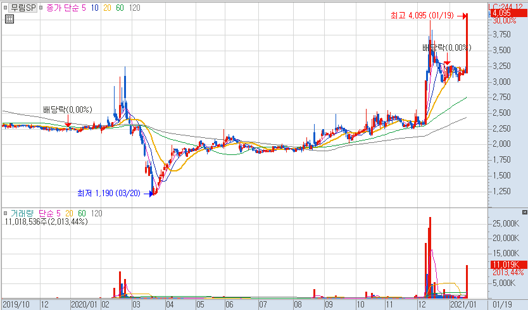
Task: Click 01/19 date in bottom-right axis corner
Action: click(x=502, y=304)
